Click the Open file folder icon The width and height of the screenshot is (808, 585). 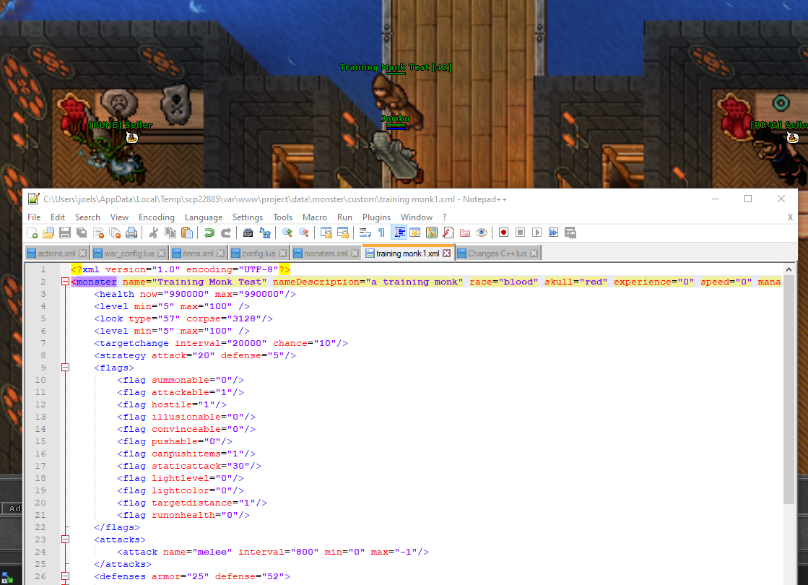[x=48, y=233]
